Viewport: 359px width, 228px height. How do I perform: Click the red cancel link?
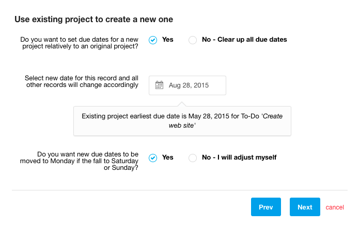(335, 207)
